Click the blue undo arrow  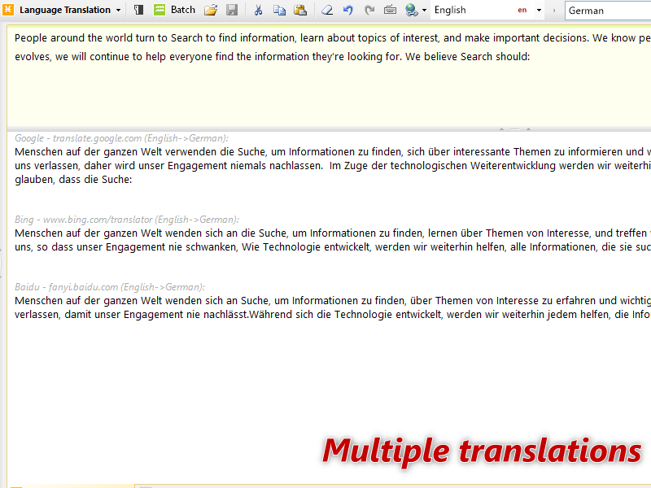coord(348,10)
